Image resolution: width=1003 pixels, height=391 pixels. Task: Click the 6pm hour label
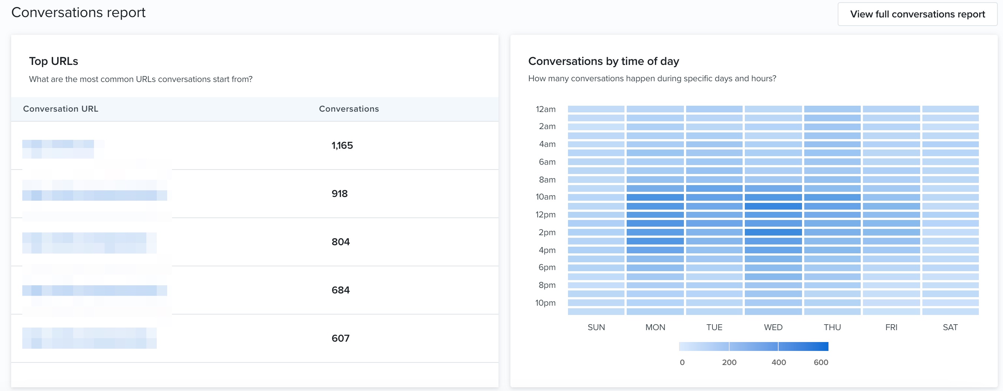pyautogui.click(x=547, y=267)
